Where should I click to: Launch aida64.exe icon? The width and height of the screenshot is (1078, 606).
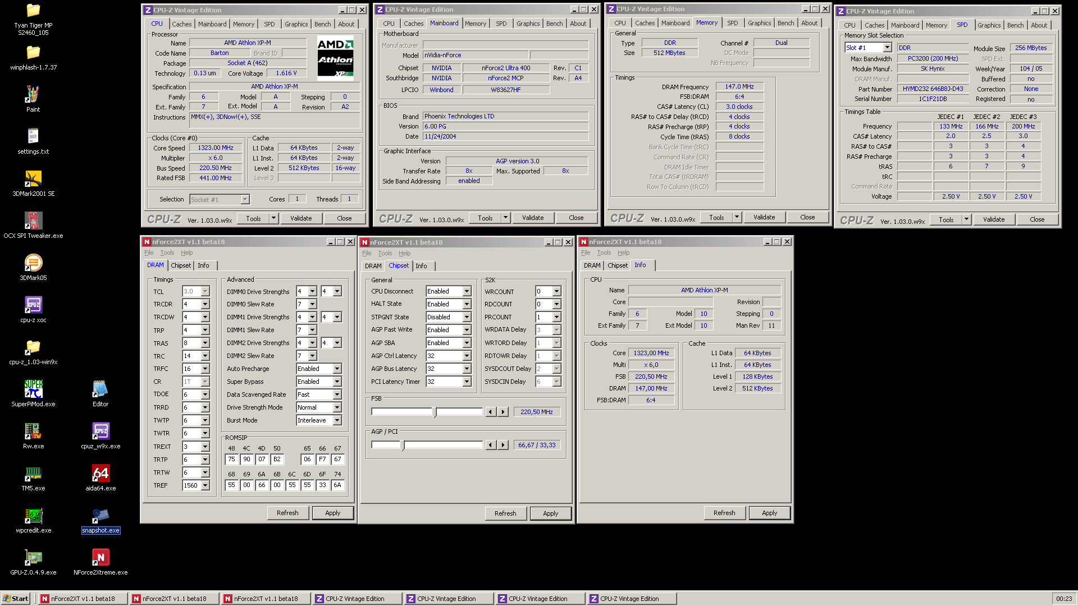click(x=101, y=478)
